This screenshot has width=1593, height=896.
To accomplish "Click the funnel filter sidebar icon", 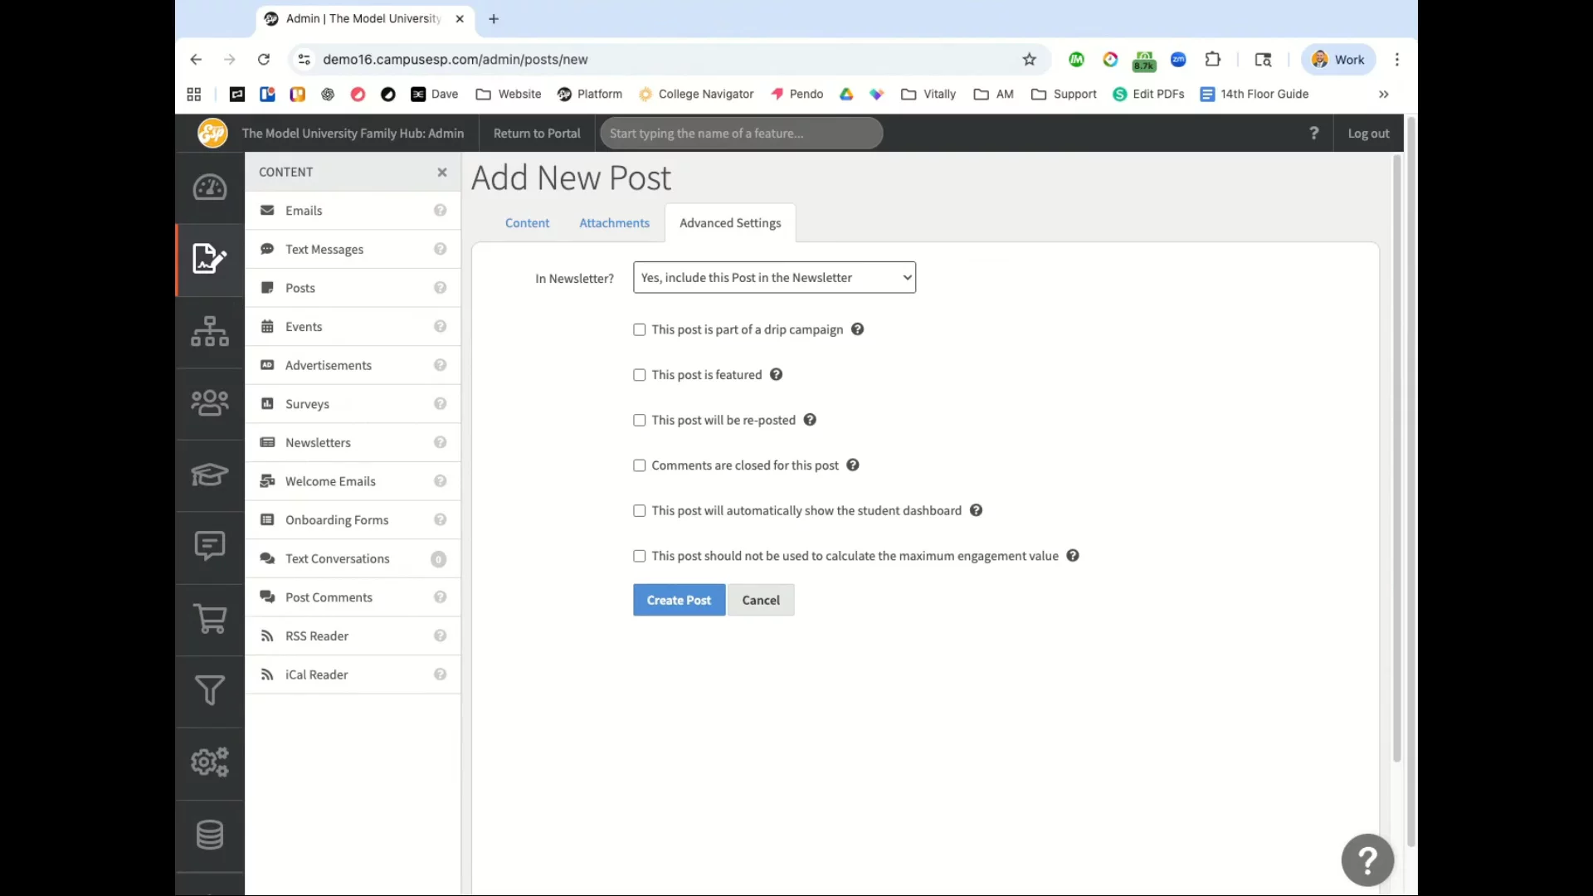I will [x=209, y=690].
